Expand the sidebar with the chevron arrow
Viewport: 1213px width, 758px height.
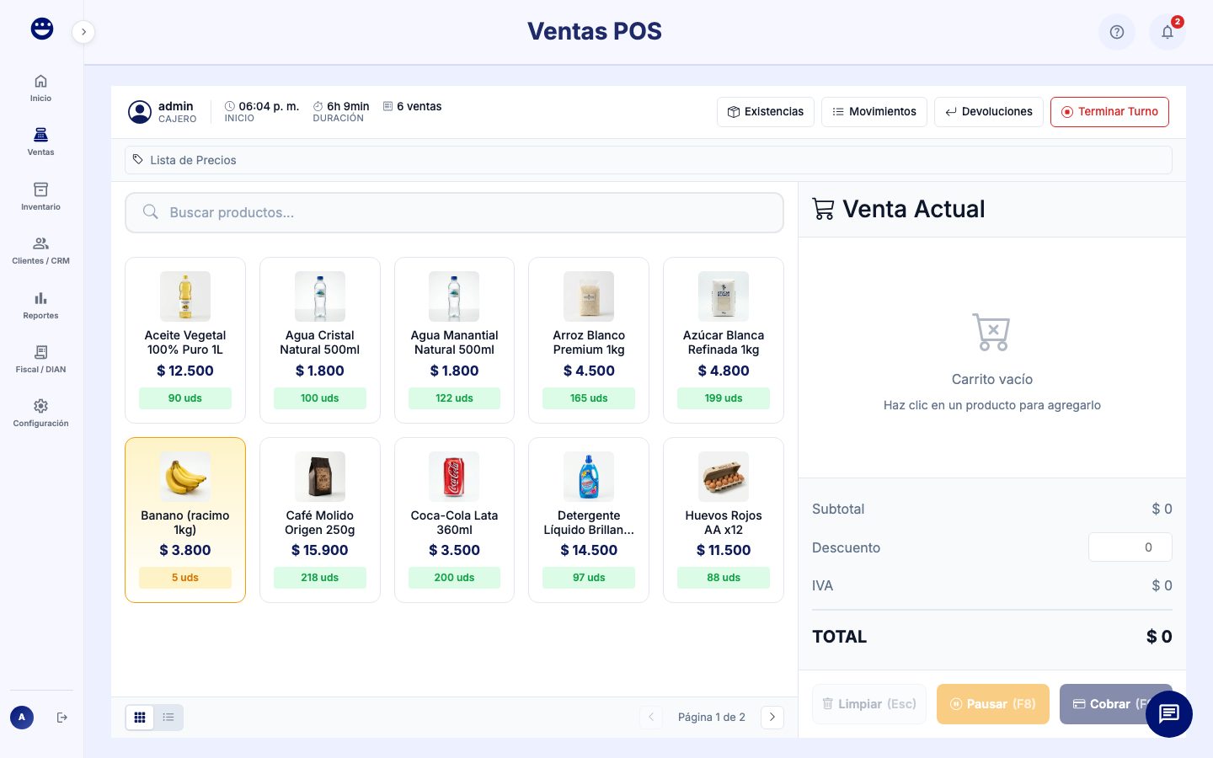tap(83, 32)
